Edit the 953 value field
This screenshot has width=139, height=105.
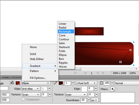pyautogui.click(x=5, y=95)
